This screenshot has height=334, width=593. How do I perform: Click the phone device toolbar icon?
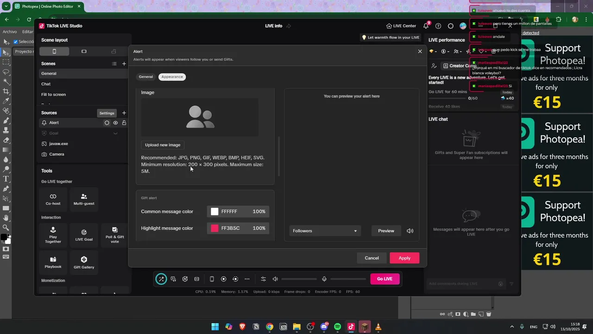212,279
